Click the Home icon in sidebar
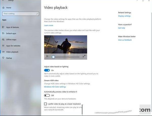 coord(3,8)
